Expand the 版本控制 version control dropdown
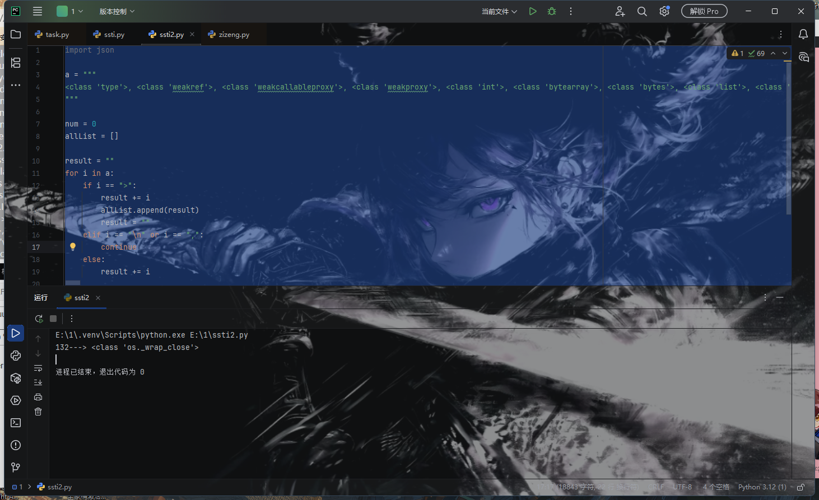Viewport: 819px width, 500px height. (x=117, y=11)
